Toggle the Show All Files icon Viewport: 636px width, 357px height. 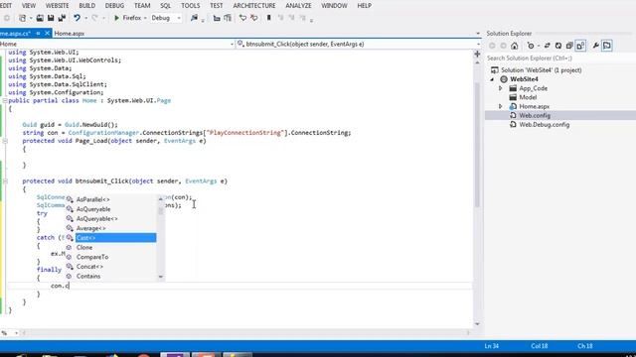click(x=580, y=46)
